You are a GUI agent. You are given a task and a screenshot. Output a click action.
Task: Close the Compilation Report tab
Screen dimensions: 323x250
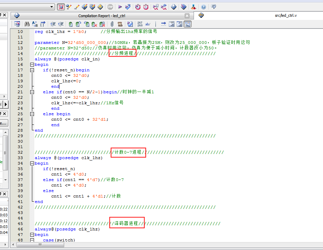187,16
